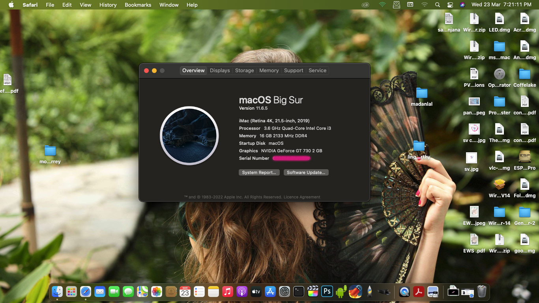Screen dimensions: 539x303
Task: Click the System Report button
Action: (x=259, y=172)
